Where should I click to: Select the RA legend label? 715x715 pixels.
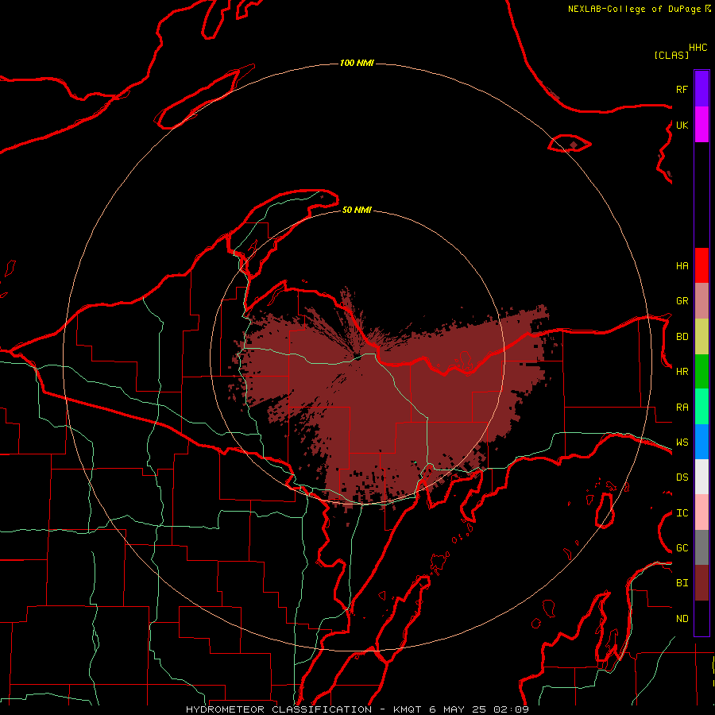682,408
